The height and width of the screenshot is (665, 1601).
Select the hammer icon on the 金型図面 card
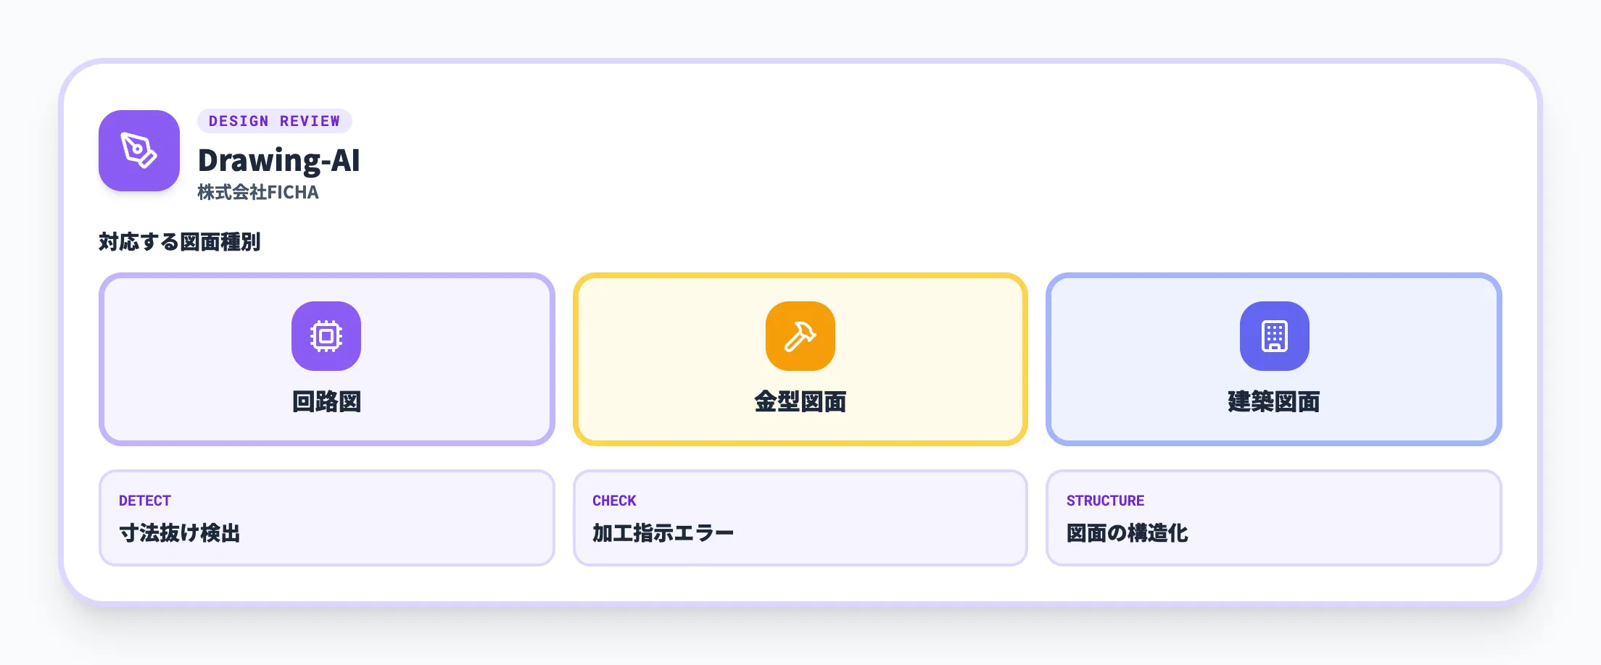pyautogui.click(x=799, y=335)
